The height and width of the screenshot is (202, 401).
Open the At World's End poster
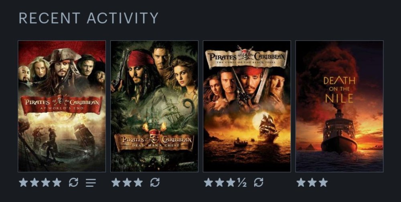(x=62, y=106)
